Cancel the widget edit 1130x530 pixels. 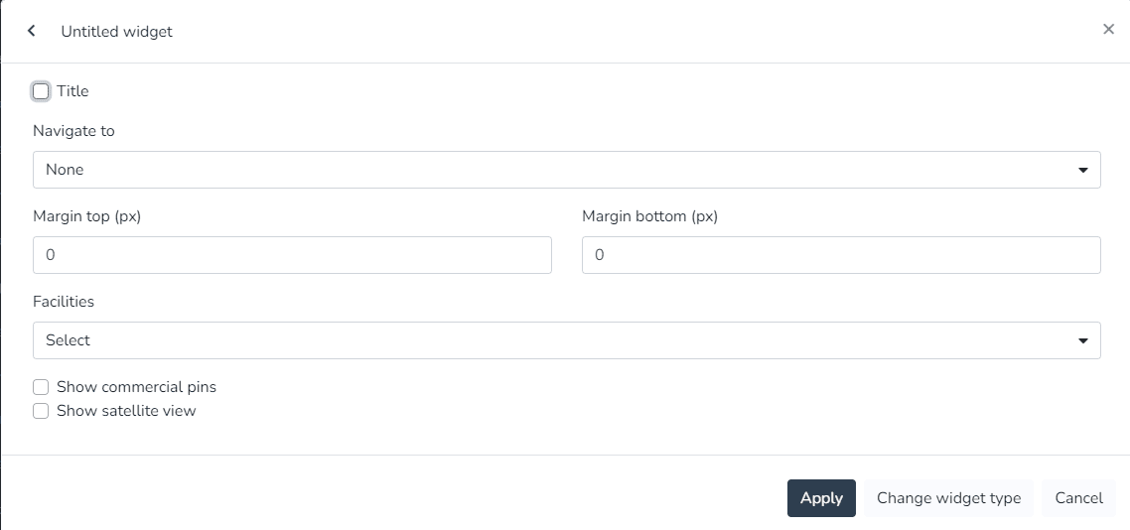[x=1078, y=498]
